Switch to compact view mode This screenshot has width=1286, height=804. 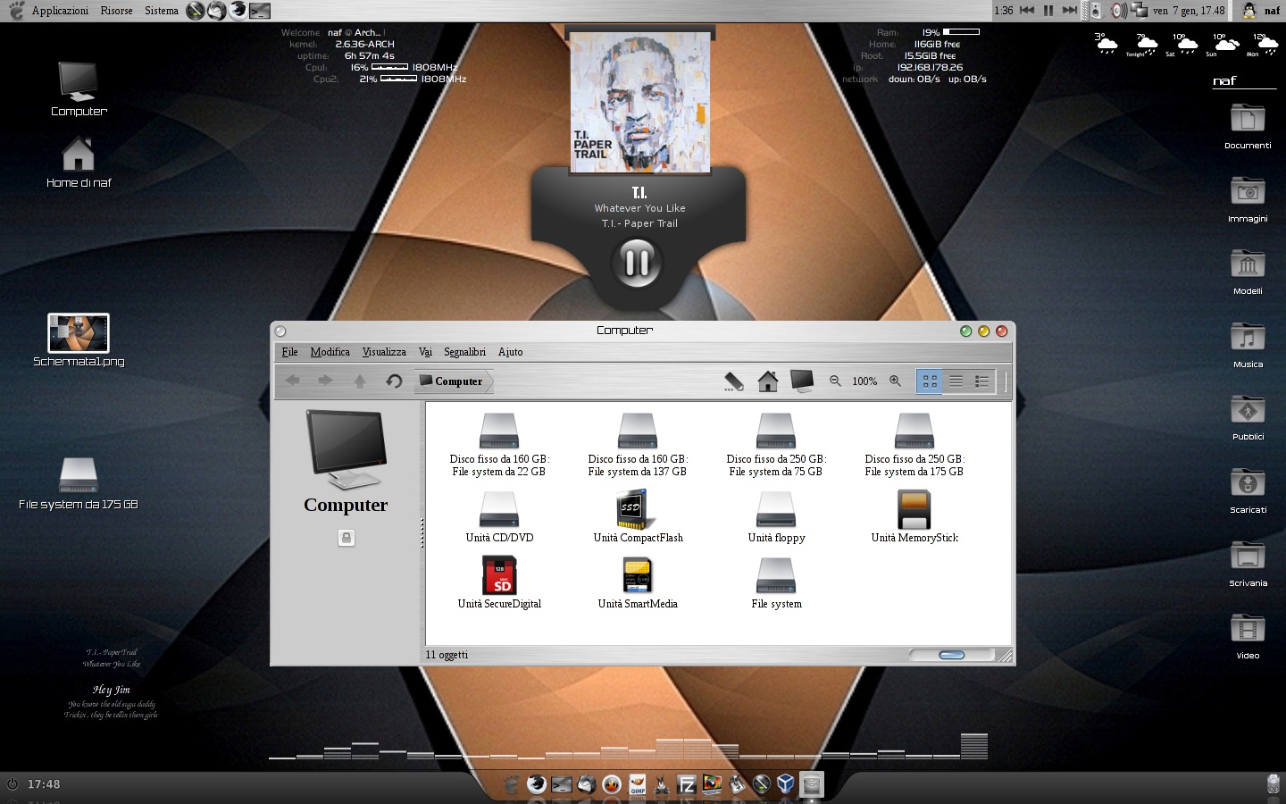pos(981,381)
